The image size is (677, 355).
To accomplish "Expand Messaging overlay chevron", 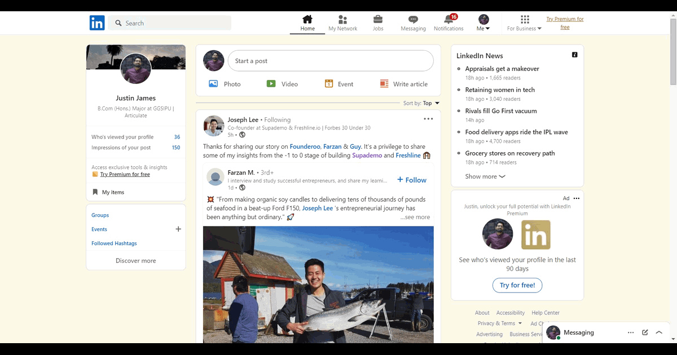I will [x=659, y=332].
